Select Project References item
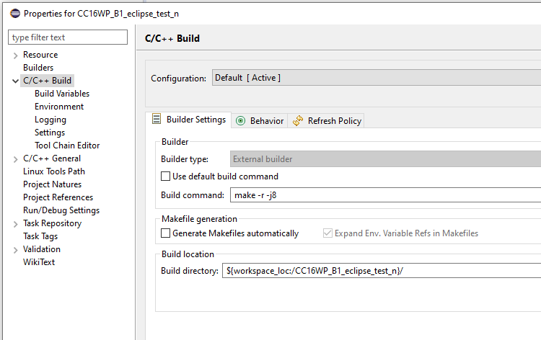The height and width of the screenshot is (340, 541). click(x=58, y=197)
